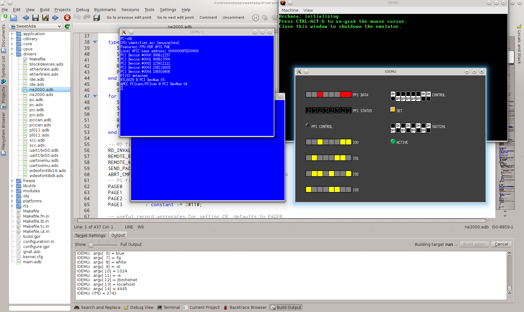524x312 pixels.
Task: Select ne2000.ads in the project tree
Action: click(x=41, y=95)
